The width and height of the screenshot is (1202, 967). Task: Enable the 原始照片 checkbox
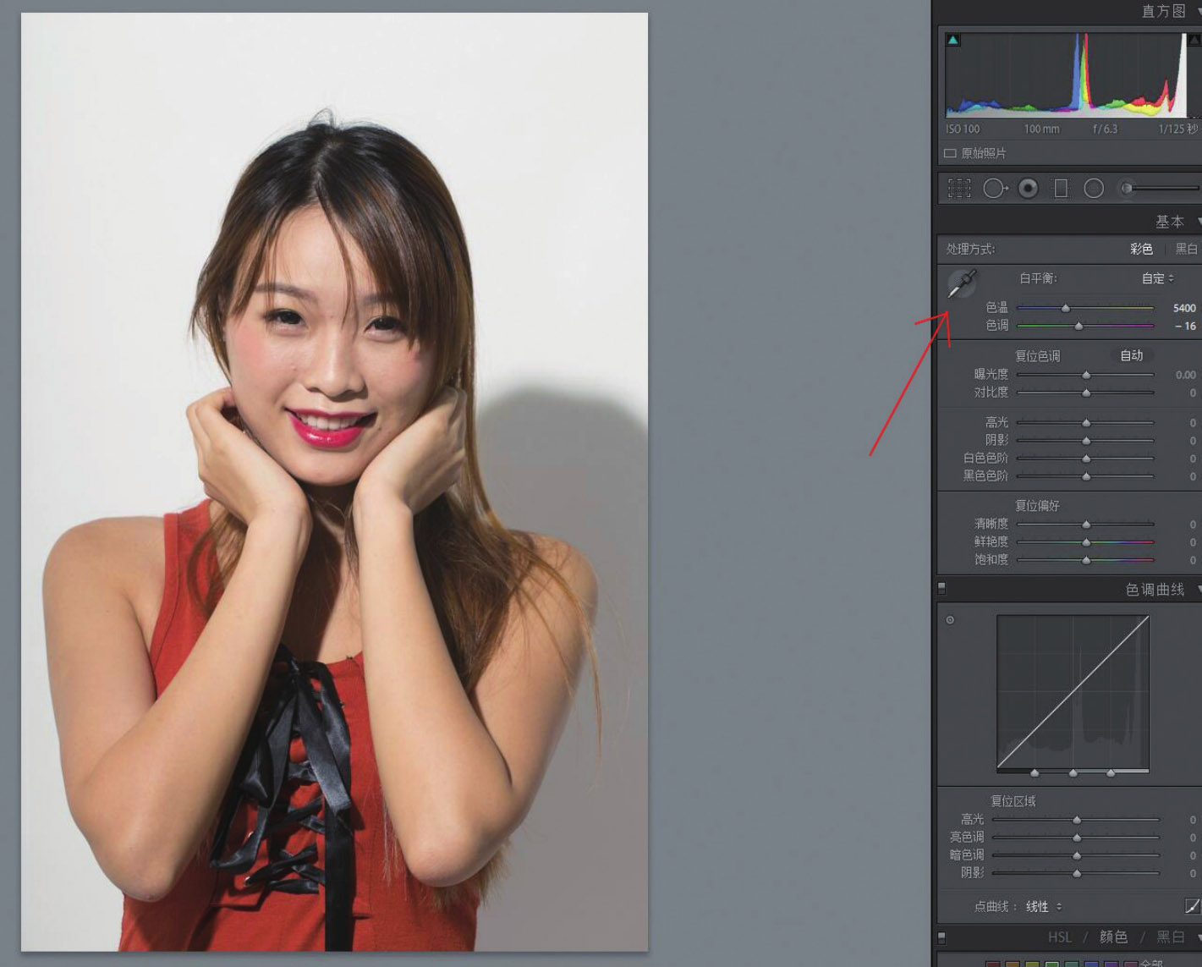[950, 153]
